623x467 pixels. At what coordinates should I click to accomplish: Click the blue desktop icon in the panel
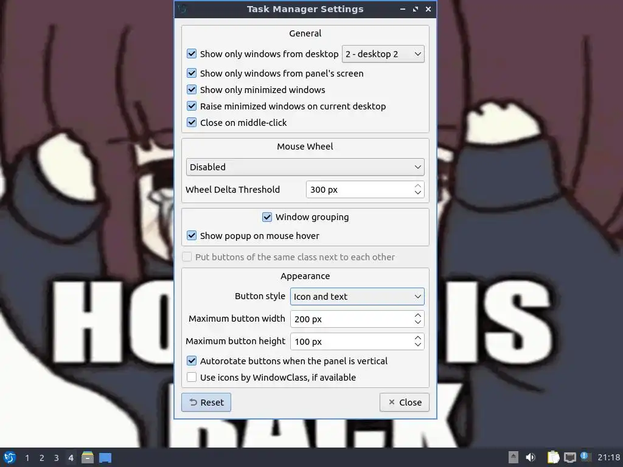[105, 458]
